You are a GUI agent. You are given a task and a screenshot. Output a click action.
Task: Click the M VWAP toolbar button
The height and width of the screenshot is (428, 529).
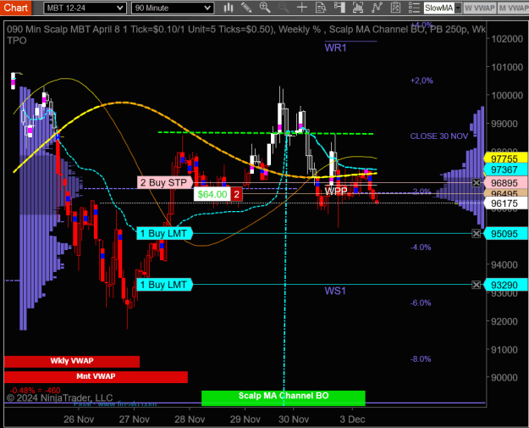(514, 8)
